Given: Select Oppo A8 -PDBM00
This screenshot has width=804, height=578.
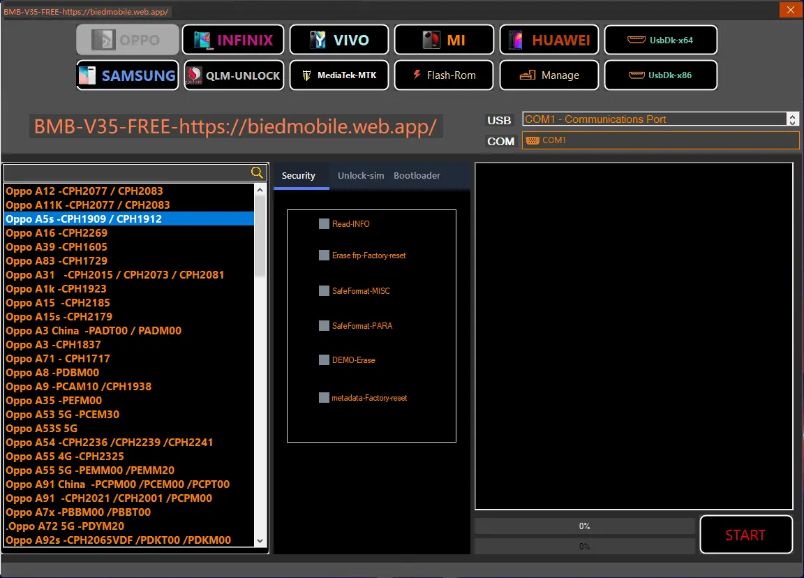Looking at the screenshot, I should (129, 372).
